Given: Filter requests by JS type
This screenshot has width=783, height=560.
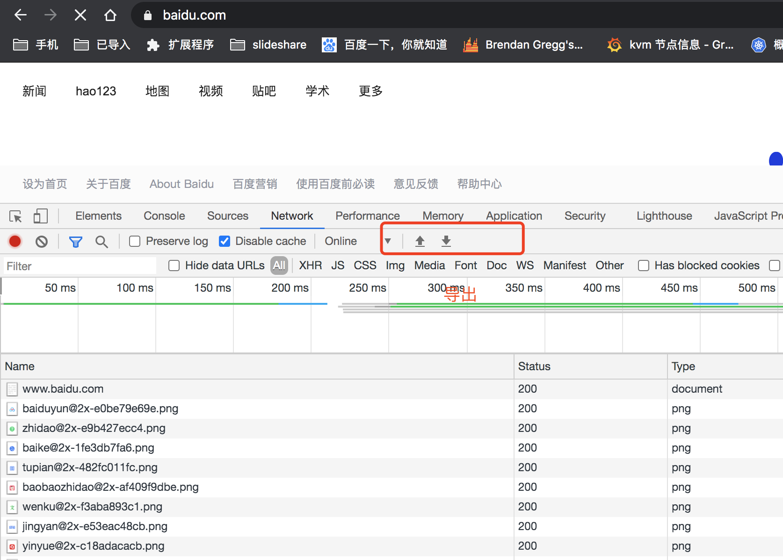Looking at the screenshot, I should [x=338, y=266].
